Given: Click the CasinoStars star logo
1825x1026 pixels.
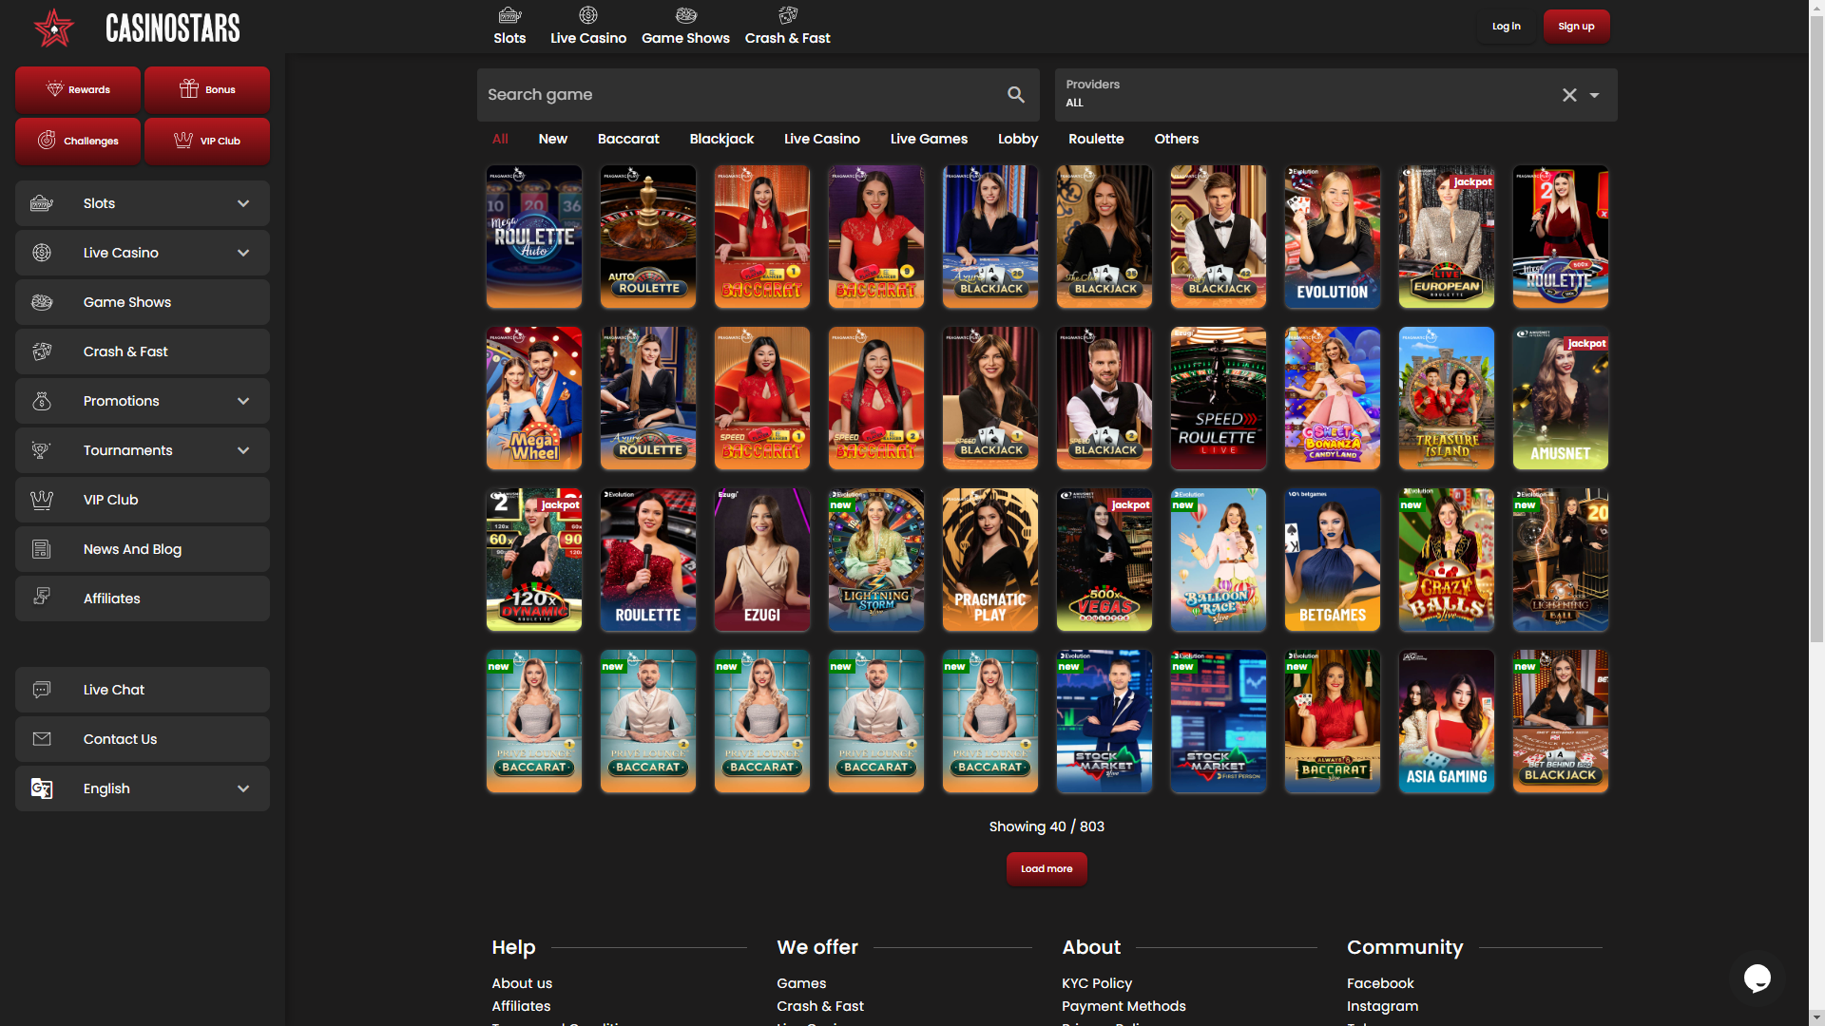Looking at the screenshot, I should 54,28.
